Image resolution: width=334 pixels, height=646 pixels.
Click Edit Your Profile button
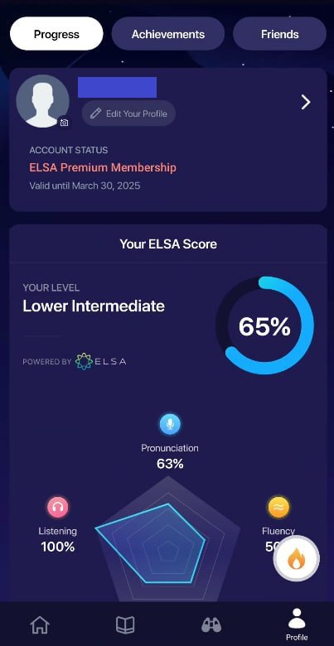(128, 113)
